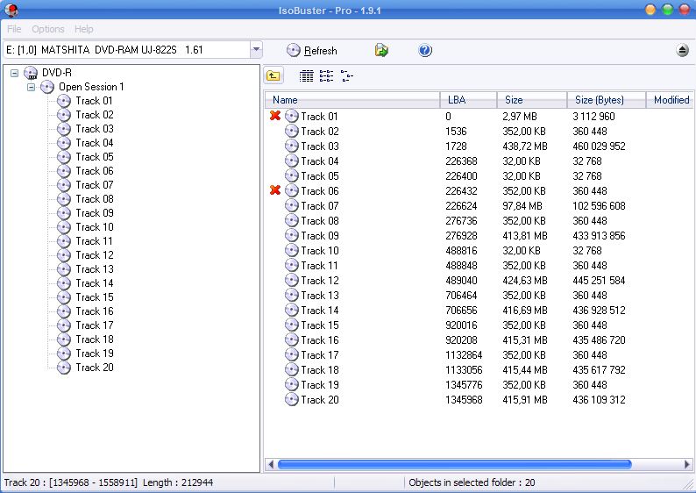Select Track 09 in the file list

click(320, 236)
